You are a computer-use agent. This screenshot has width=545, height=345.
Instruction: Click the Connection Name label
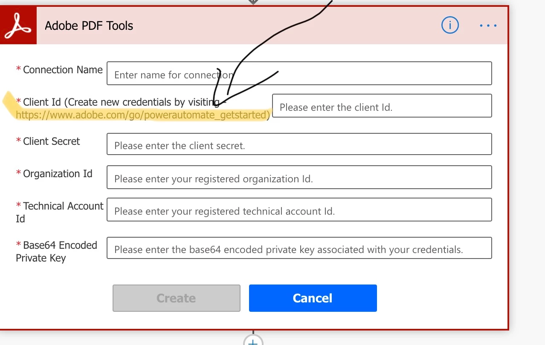click(63, 70)
